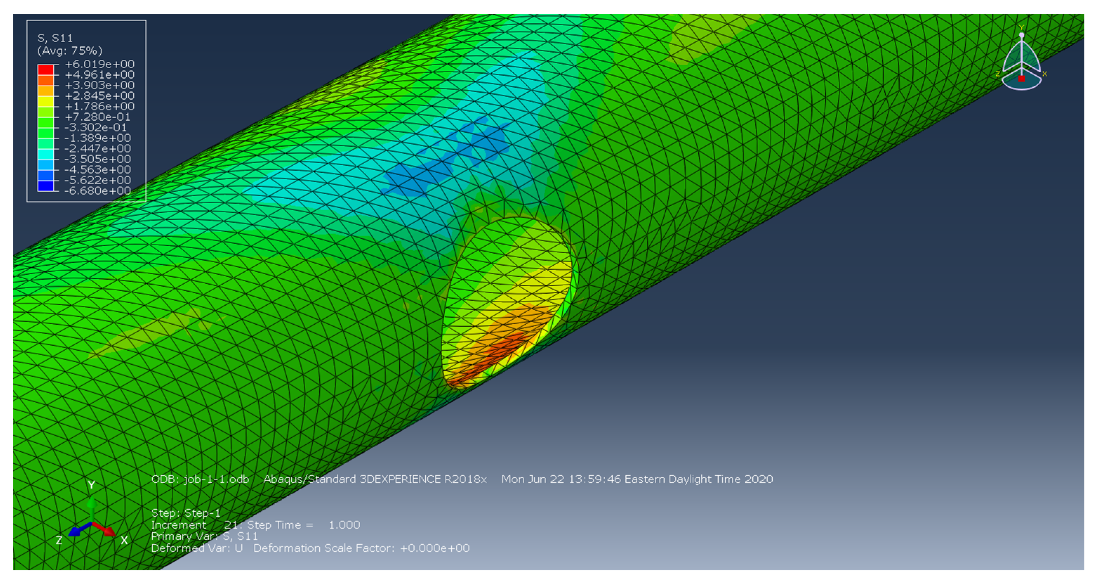Click the Z label on the 3D compass

(x=998, y=74)
